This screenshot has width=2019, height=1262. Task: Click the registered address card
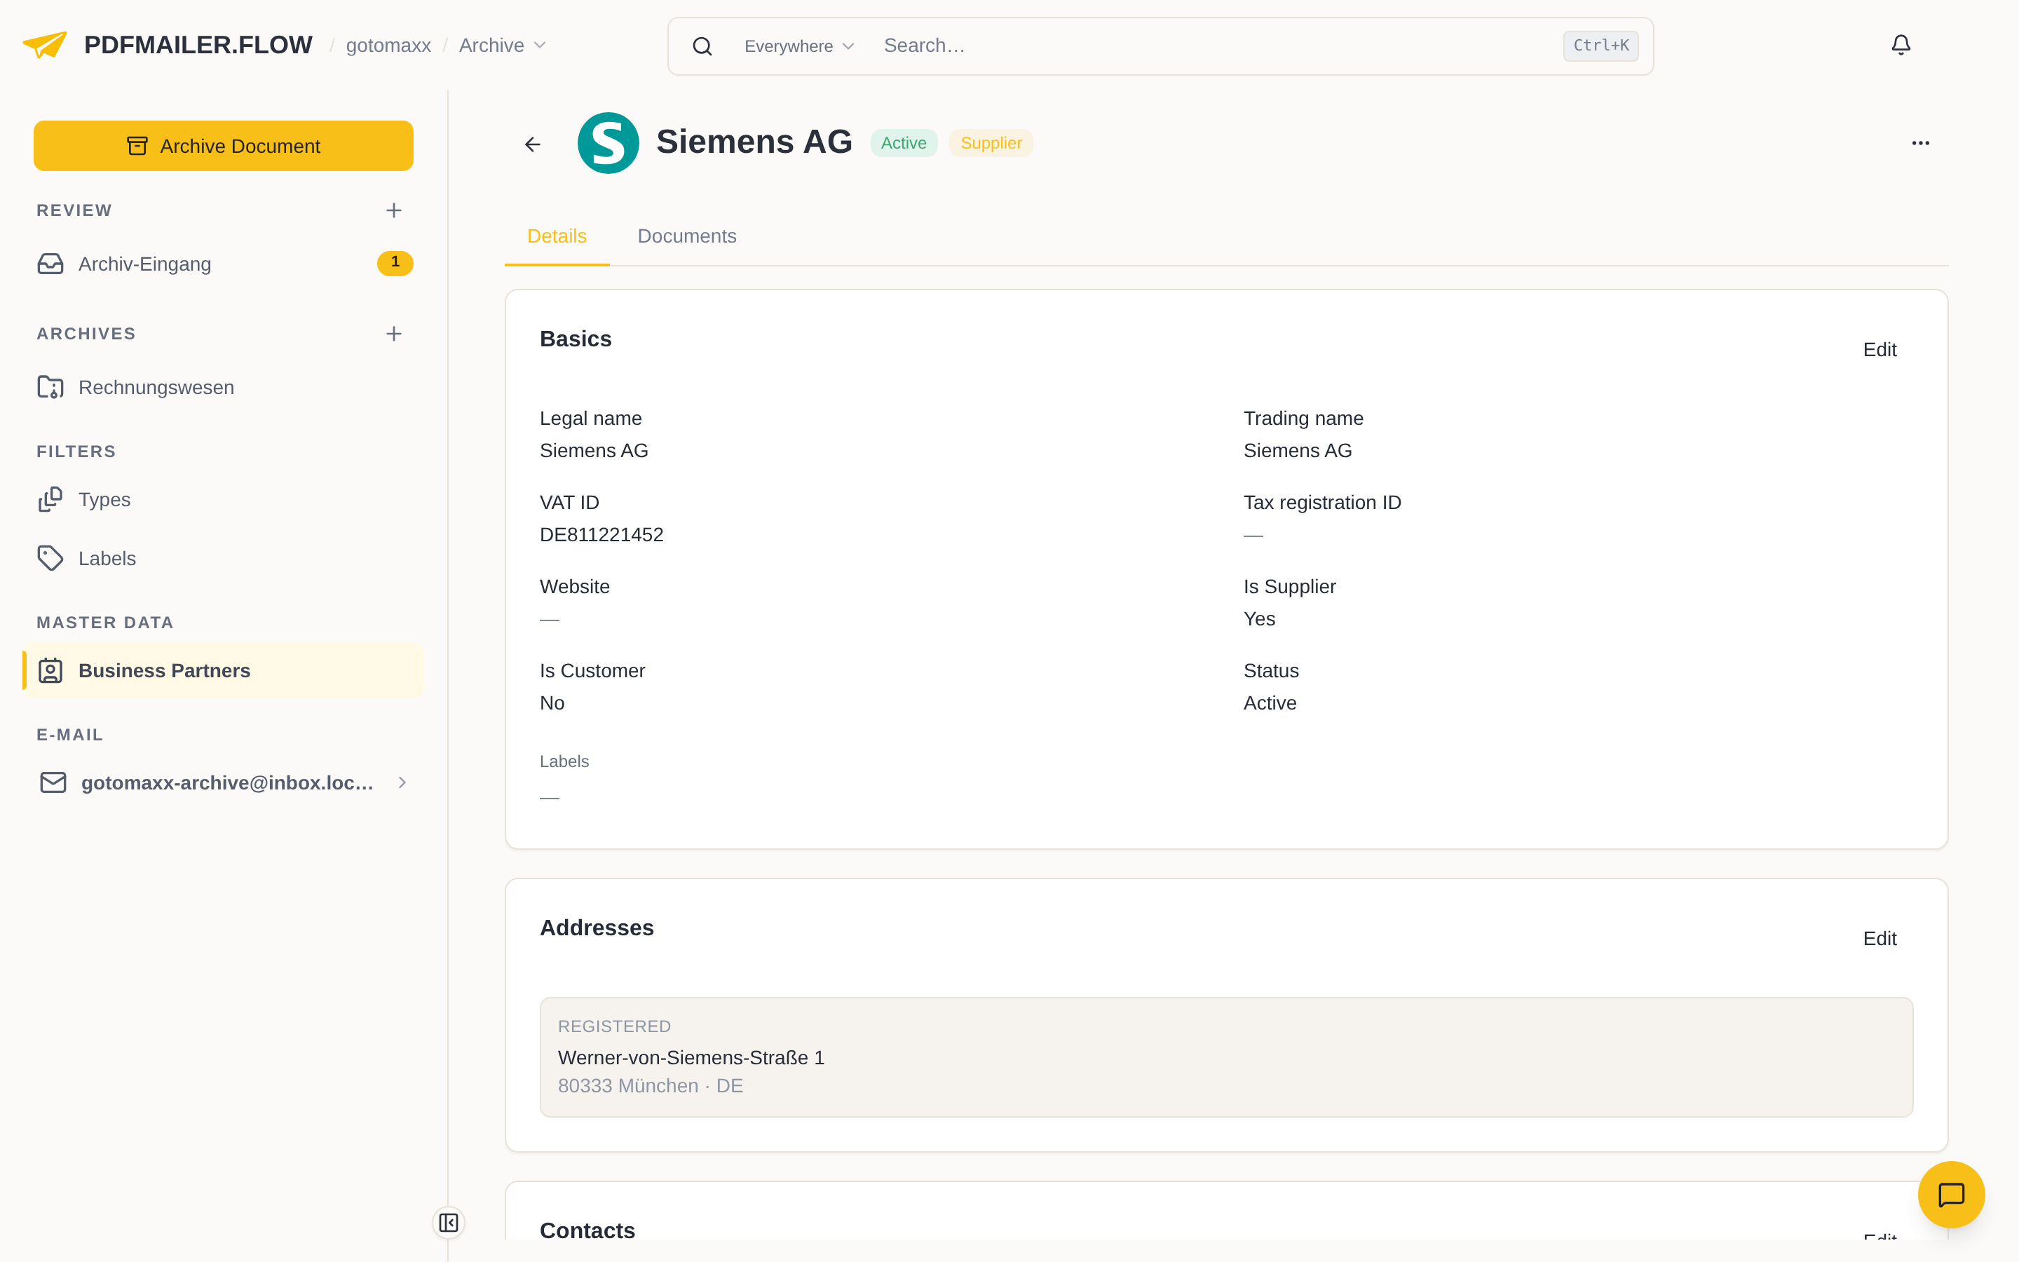tap(1226, 1057)
